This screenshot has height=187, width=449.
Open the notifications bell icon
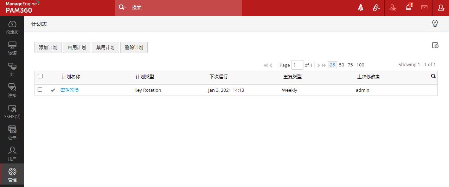pos(409,7)
